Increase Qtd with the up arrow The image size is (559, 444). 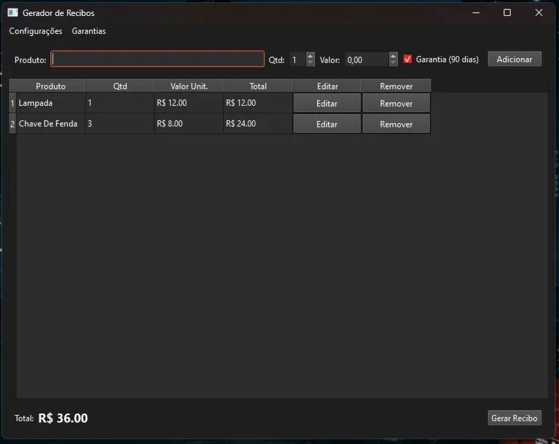click(310, 56)
